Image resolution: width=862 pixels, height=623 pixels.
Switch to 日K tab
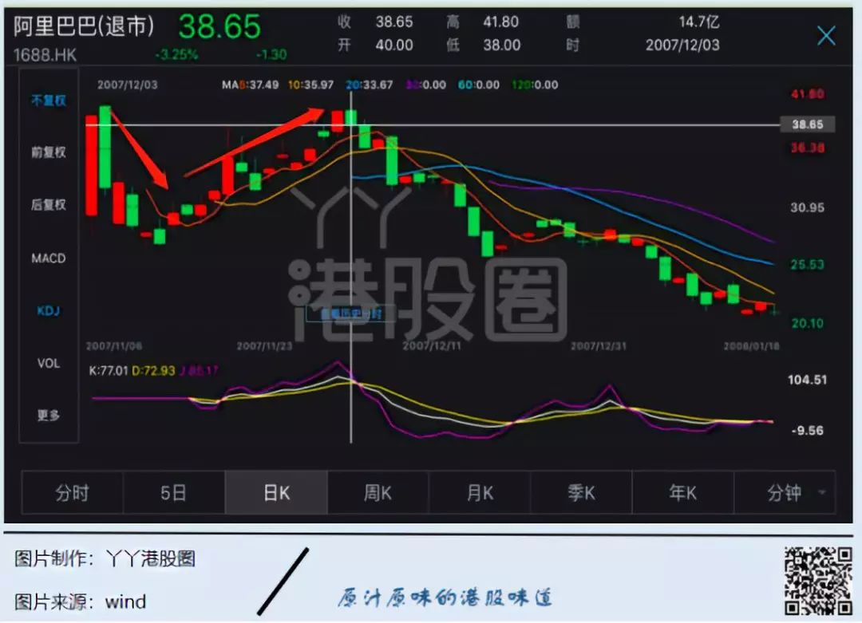point(276,493)
